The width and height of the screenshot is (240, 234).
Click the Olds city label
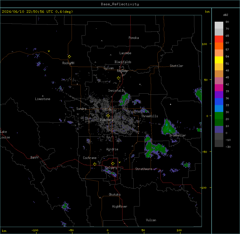tap(108, 109)
